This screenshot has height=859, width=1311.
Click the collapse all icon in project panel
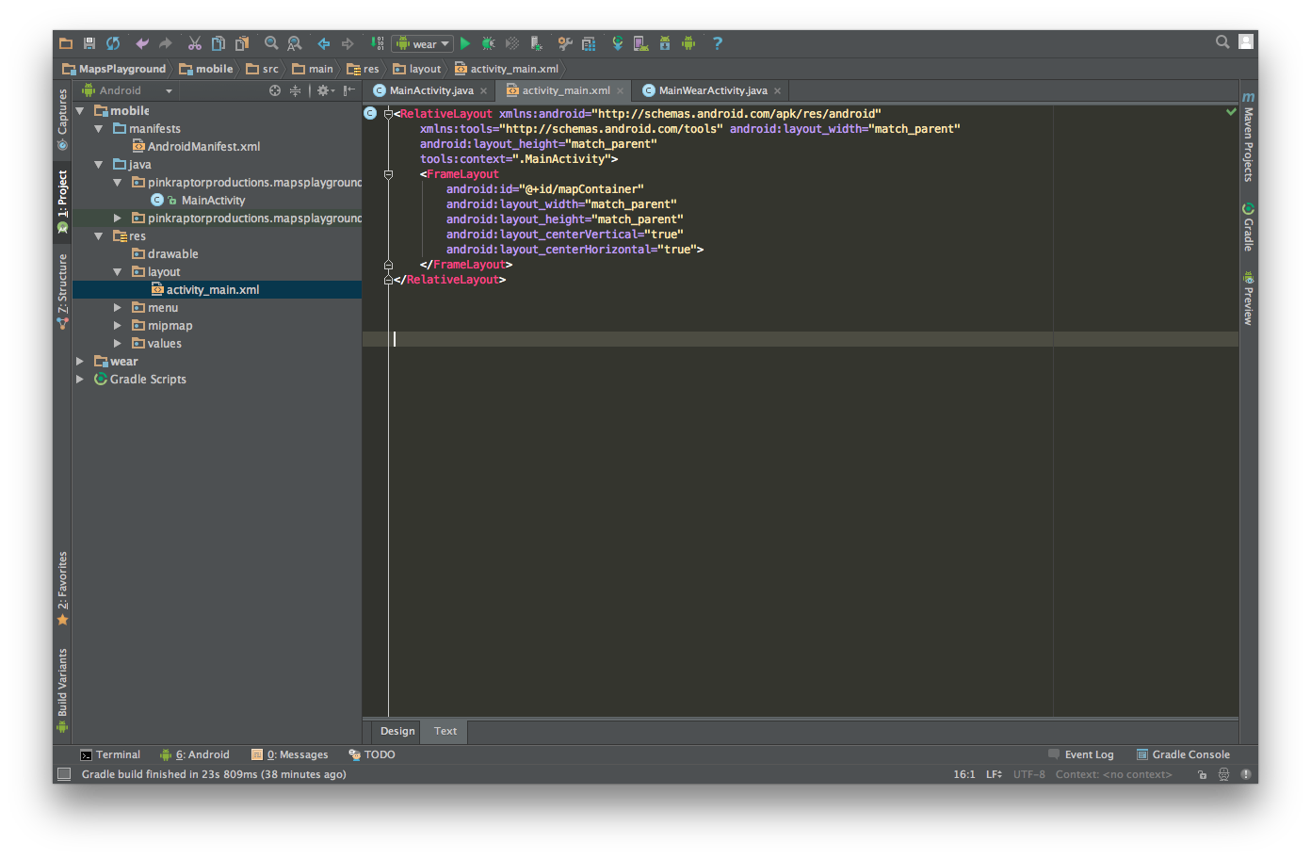[295, 90]
